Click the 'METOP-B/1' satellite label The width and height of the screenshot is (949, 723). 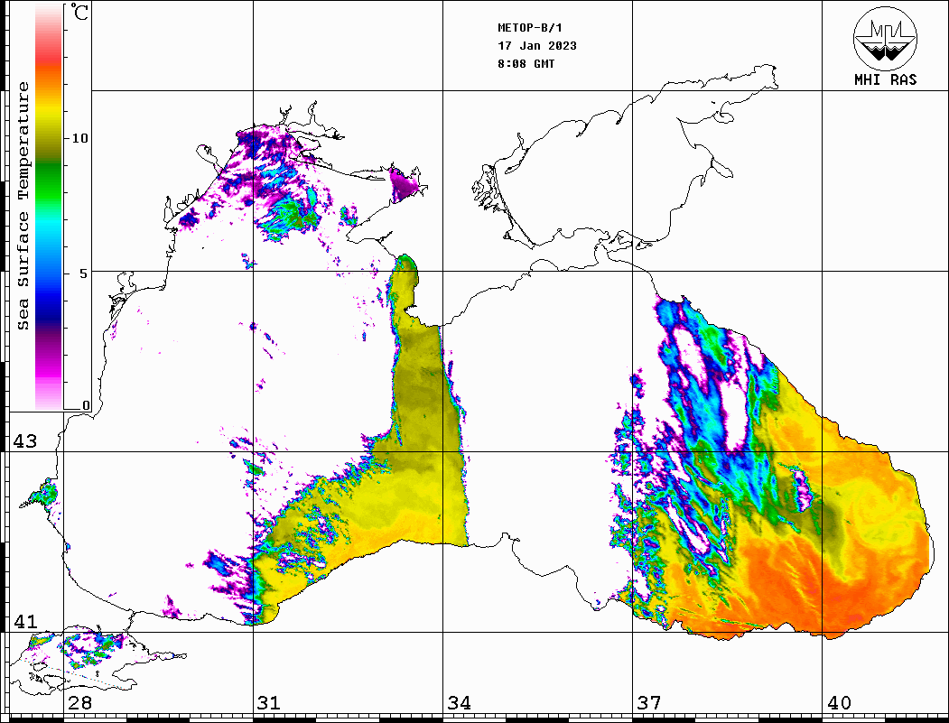coord(529,28)
